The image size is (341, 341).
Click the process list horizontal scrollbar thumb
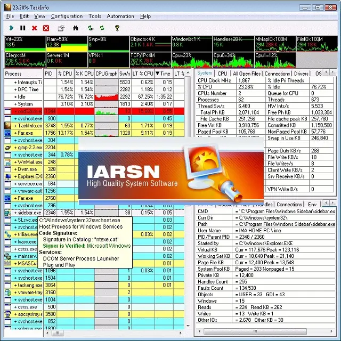pyautogui.click(x=58, y=332)
